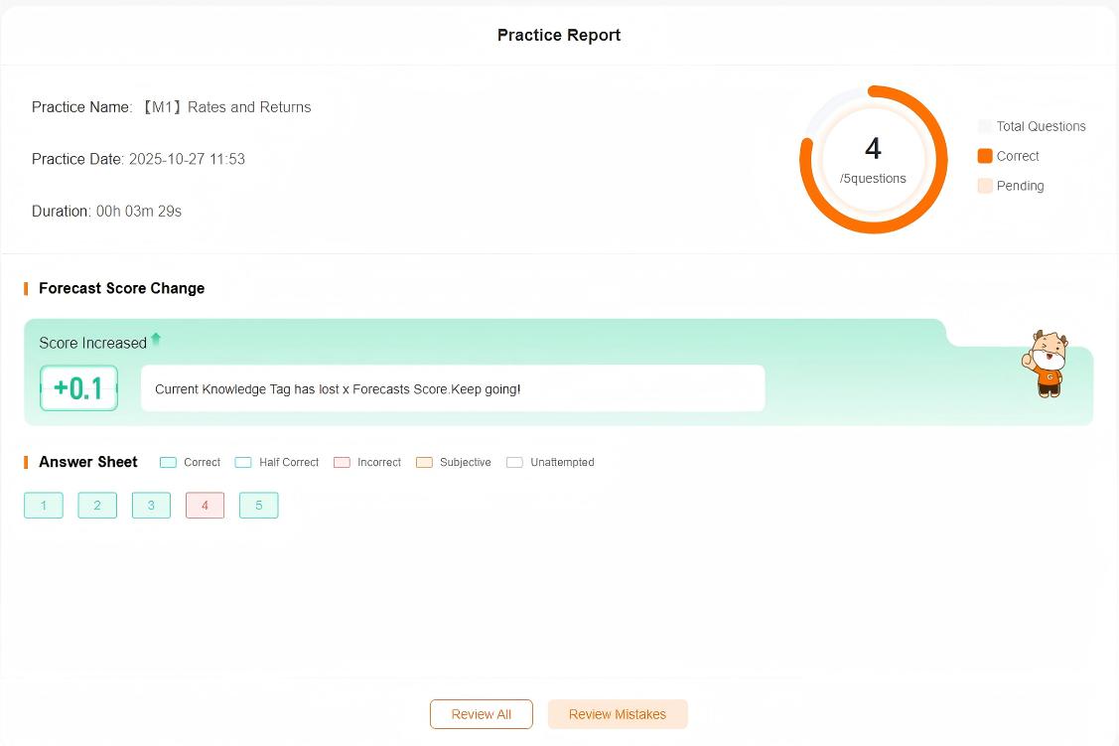Open question 2 in the answer sheet
The height and width of the screenshot is (746, 1119).
(97, 506)
